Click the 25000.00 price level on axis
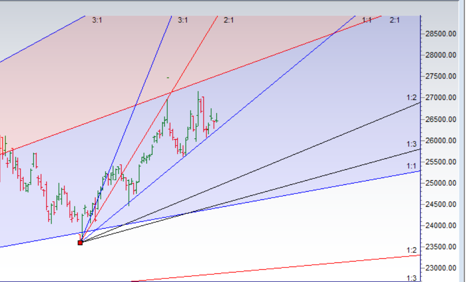 (x=440, y=183)
